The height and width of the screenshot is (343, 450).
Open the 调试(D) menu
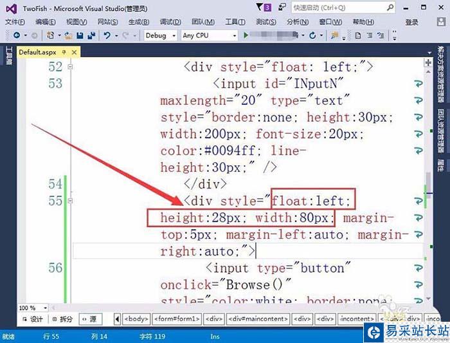[x=170, y=22]
